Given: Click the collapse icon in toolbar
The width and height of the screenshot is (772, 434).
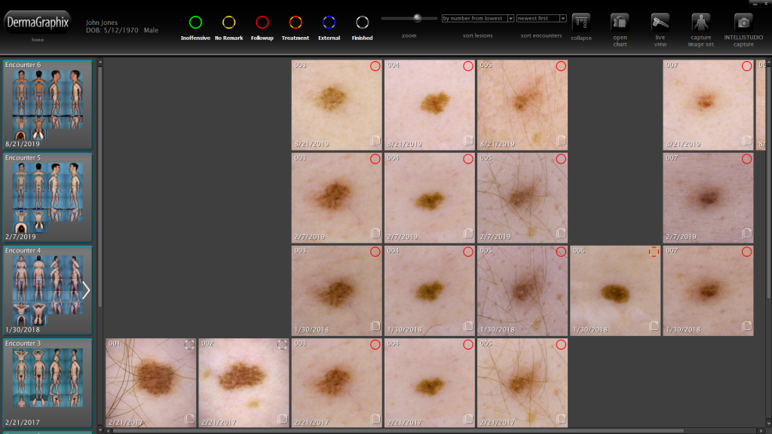Looking at the screenshot, I should point(581,23).
